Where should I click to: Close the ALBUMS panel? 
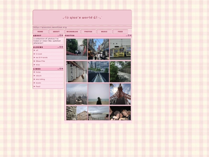pos(62,47)
